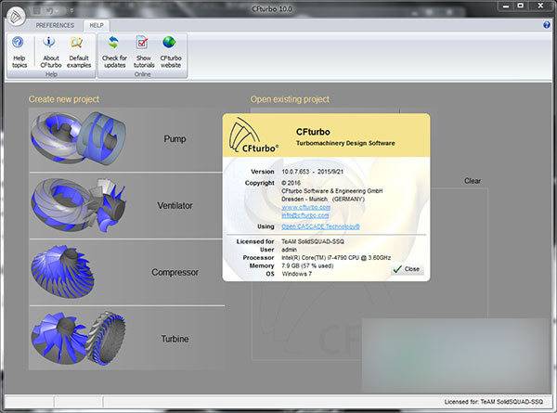This screenshot has height=413, width=557.
Task: Open Show tutorials icon
Action: coord(144,52)
